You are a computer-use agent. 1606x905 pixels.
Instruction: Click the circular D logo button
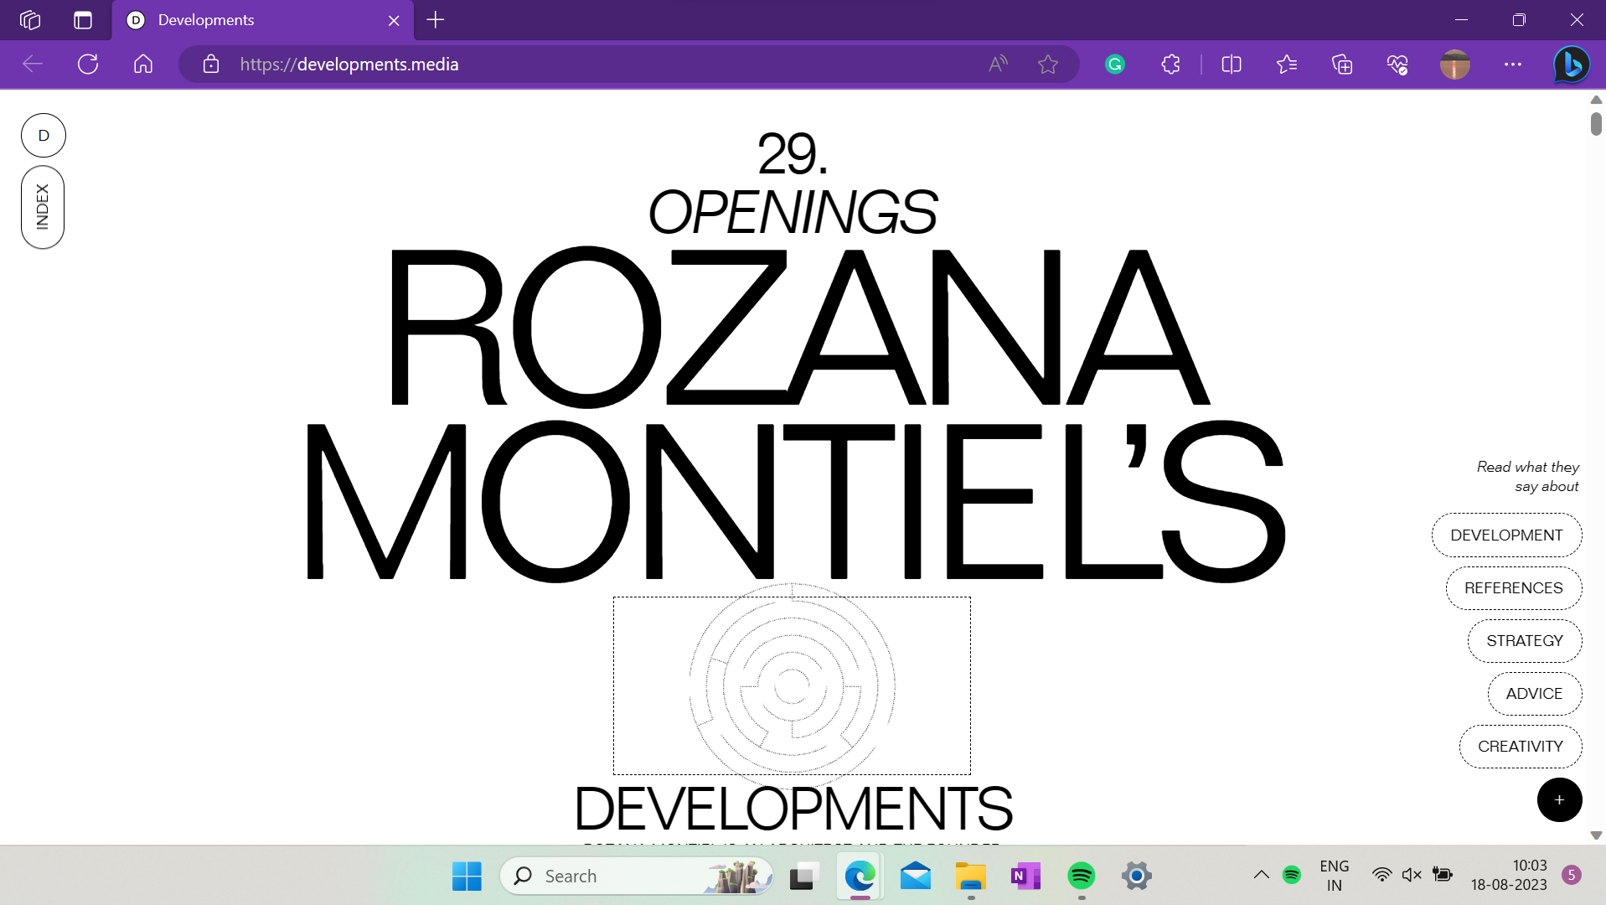(44, 136)
